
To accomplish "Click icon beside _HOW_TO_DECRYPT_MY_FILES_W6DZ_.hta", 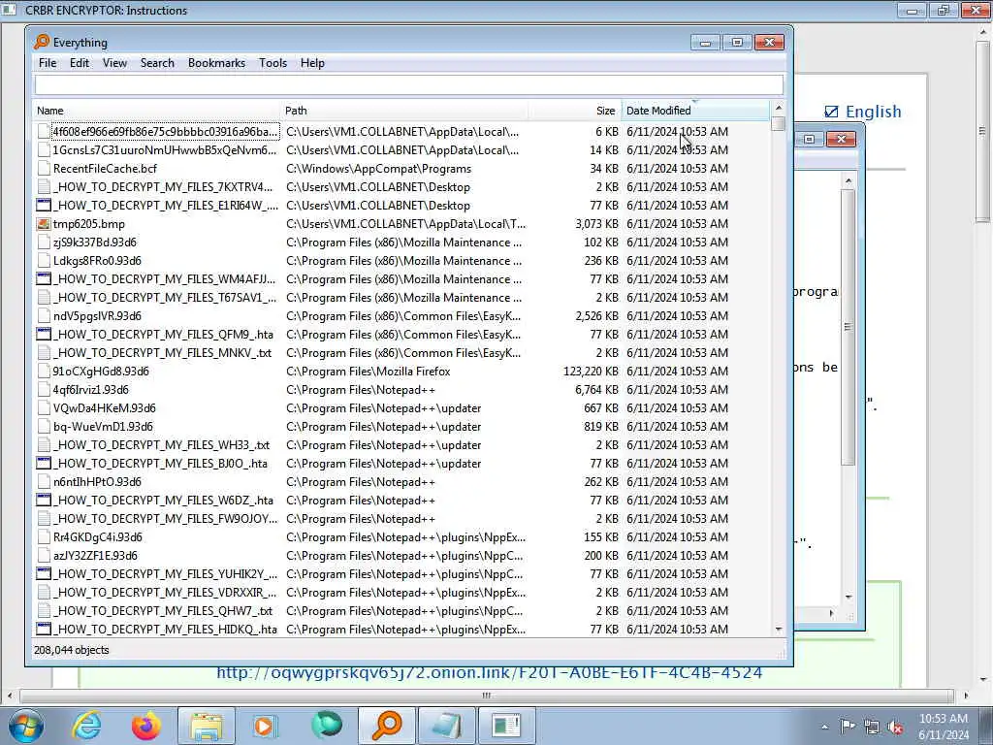I will (x=43, y=501).
